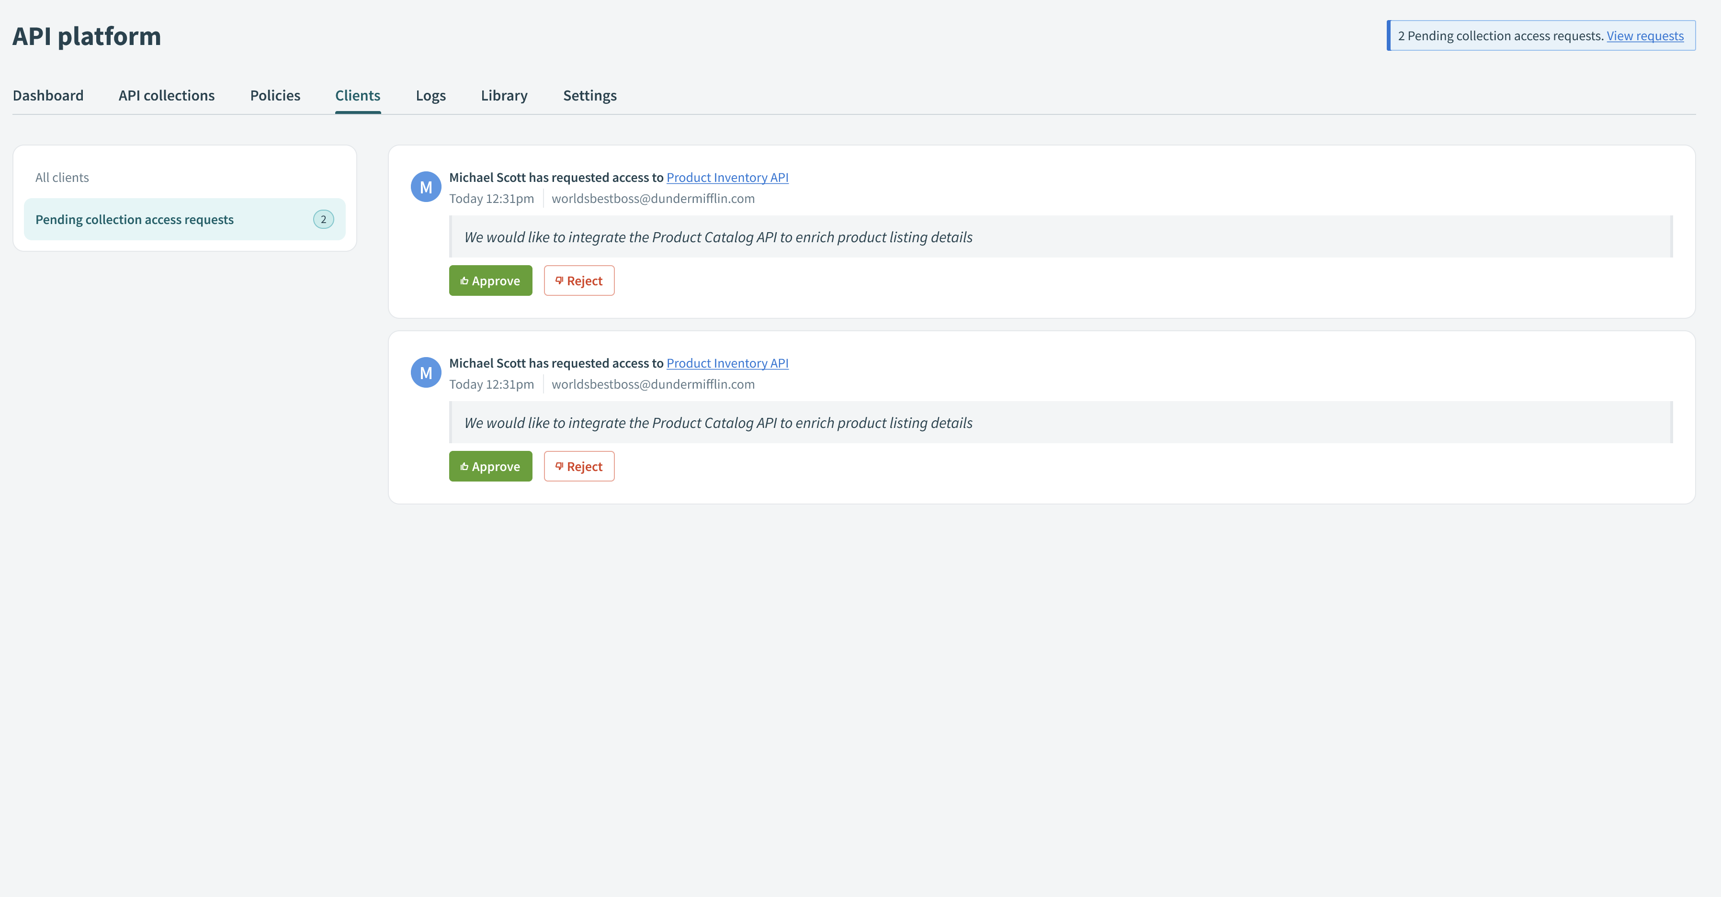Click the pending count badge showing 2
Screen dimensions: 1721x897
pyautogui.click(x=323, y=219)
